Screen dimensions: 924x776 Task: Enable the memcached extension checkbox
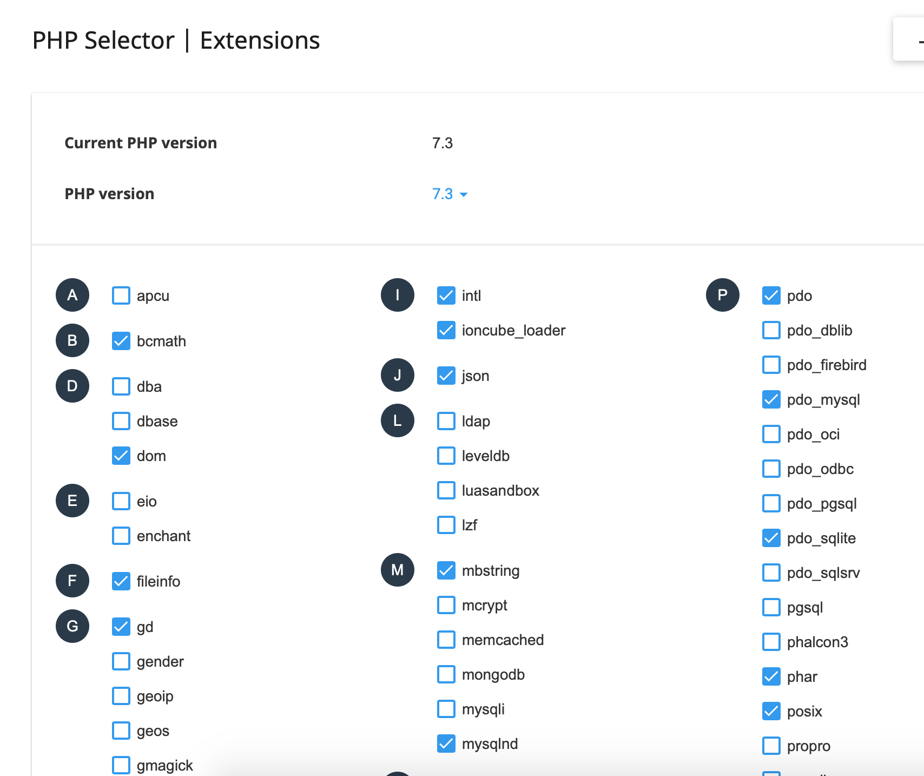point(446,640)
